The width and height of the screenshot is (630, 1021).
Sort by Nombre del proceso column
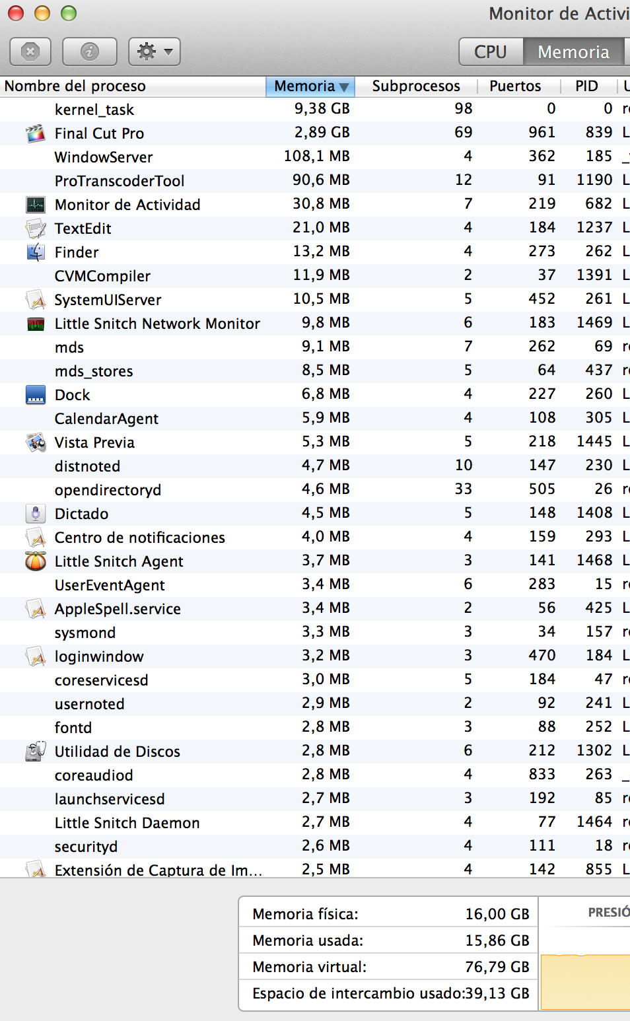click(133, 86)
